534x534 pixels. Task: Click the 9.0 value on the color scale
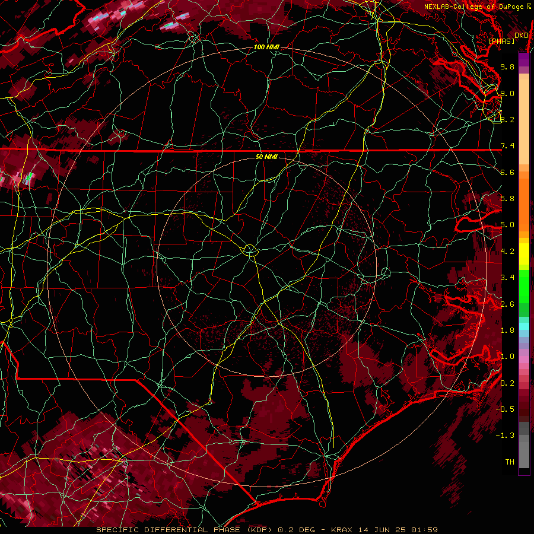click(x=507, y=93)
